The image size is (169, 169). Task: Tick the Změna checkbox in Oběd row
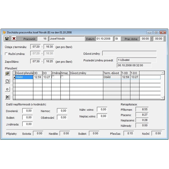(x=53, y=77)
